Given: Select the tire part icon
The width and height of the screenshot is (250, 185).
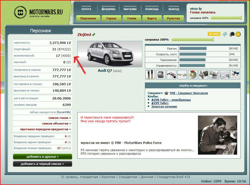Looking at the screenshot, I should coord(161,74).
